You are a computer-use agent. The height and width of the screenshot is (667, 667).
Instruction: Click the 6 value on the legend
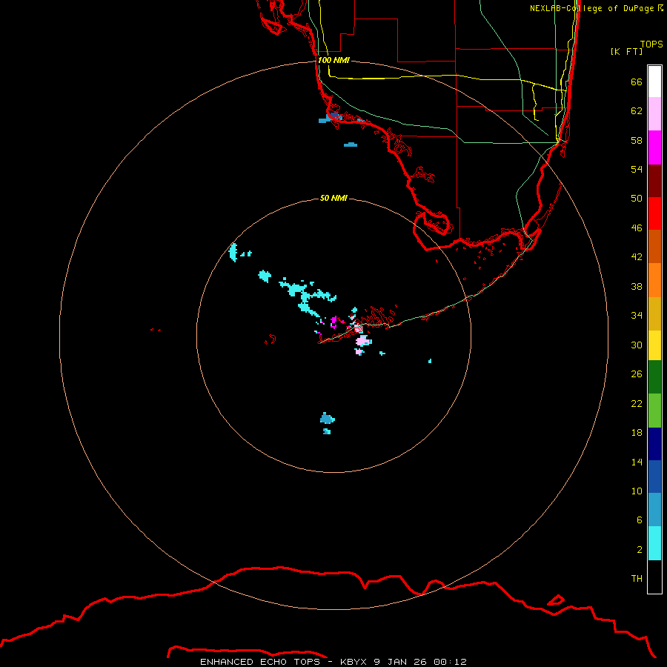[639, 520]
